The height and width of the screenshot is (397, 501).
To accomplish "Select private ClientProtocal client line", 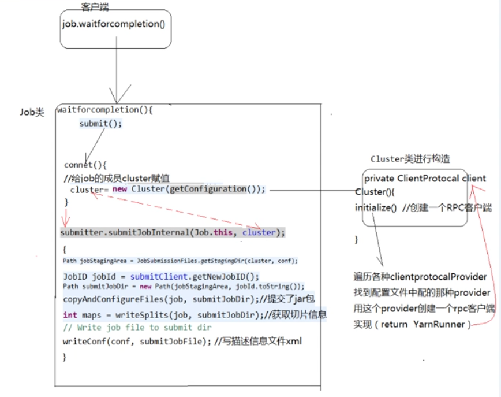I will [425, 179].
